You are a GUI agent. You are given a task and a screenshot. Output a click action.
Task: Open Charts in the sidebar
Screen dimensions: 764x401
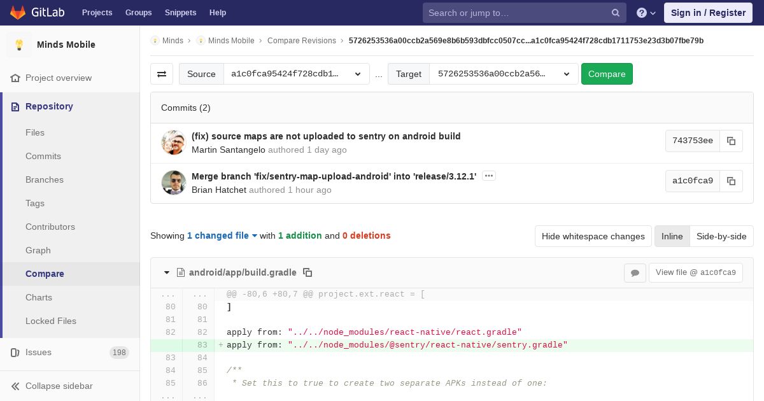coord(39,297)
